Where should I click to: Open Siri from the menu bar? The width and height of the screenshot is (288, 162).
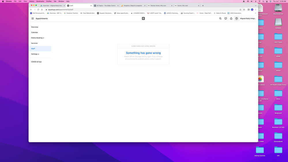click(270, 1)
